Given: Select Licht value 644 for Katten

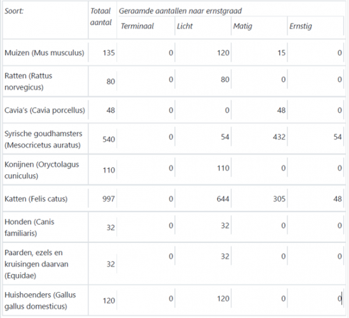Looking at the screenshot, I should 223,198.
